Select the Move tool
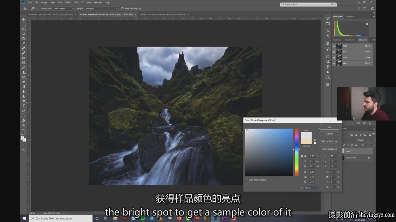Viewport: 396px width, 222px height. point(24,19)
